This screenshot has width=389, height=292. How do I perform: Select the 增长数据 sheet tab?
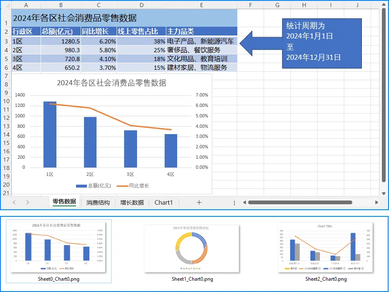133,202
